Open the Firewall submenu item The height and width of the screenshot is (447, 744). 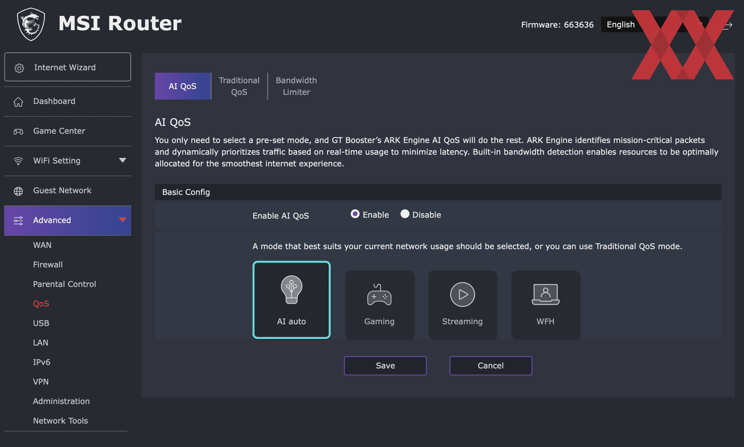[48, 265]
